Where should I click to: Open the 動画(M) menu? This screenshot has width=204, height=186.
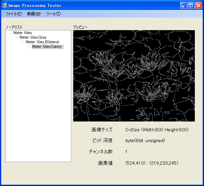pyautogui.click(x=34, y=14)
